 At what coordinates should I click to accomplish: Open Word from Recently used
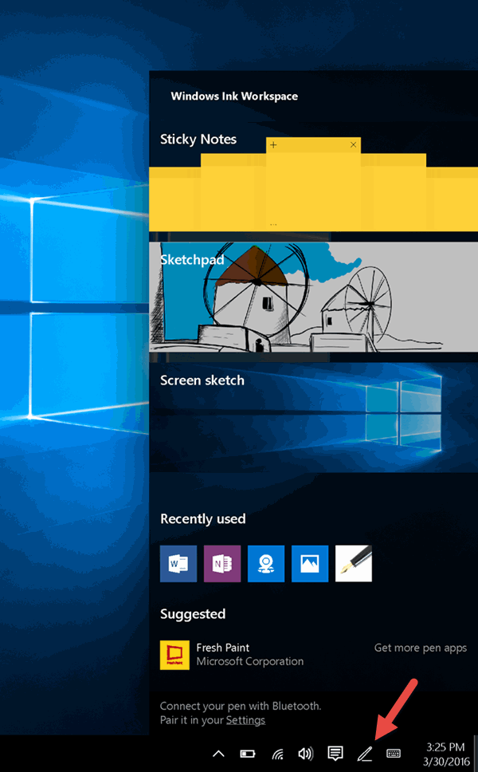(x=178, y=563)
